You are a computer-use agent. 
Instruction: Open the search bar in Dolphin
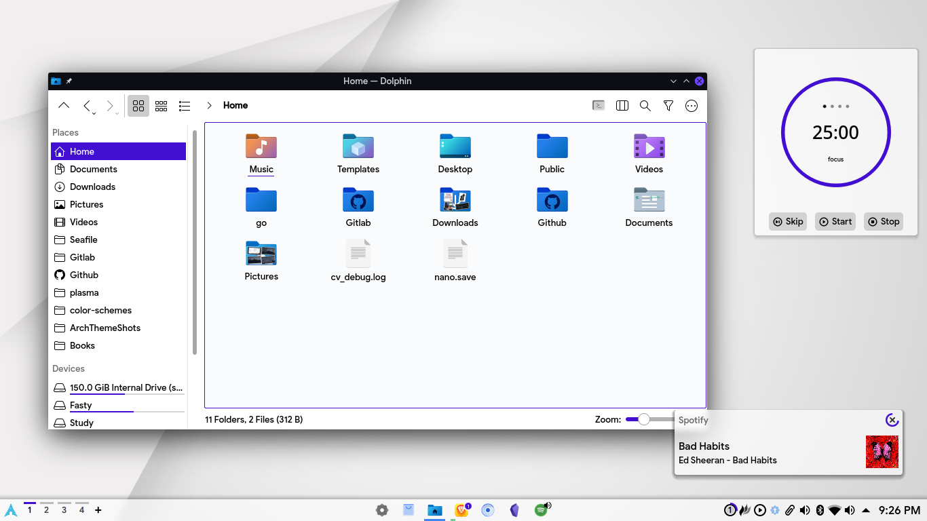[645, 106]
